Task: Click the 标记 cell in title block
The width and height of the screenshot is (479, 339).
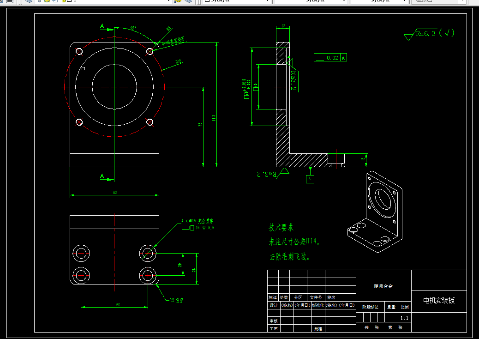Action: coord(272,297)
